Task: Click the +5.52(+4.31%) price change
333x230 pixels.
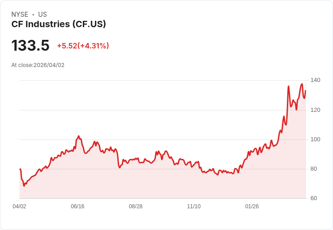Action: click(83, 46)
